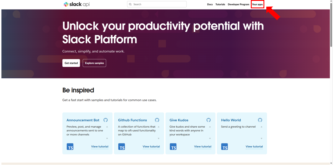Click TS icon on Announcement Bot card
This screenshot has width=333, height=165.
point(70,147)
